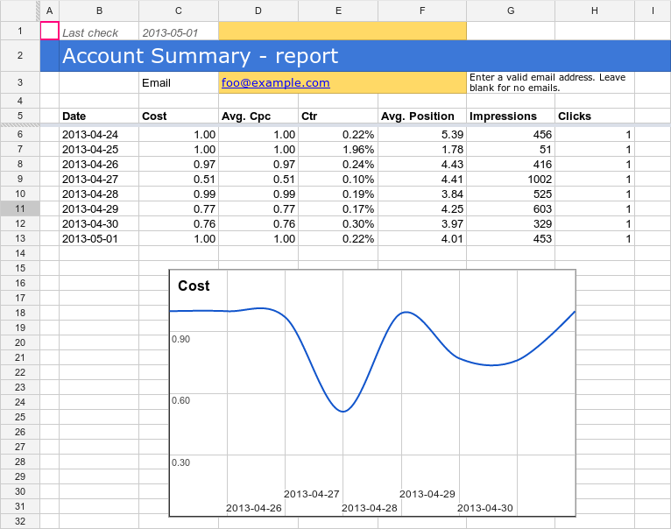Click the 2013-04-28 label on chart axis
The image size is (671, 529).
coord(369,508)
